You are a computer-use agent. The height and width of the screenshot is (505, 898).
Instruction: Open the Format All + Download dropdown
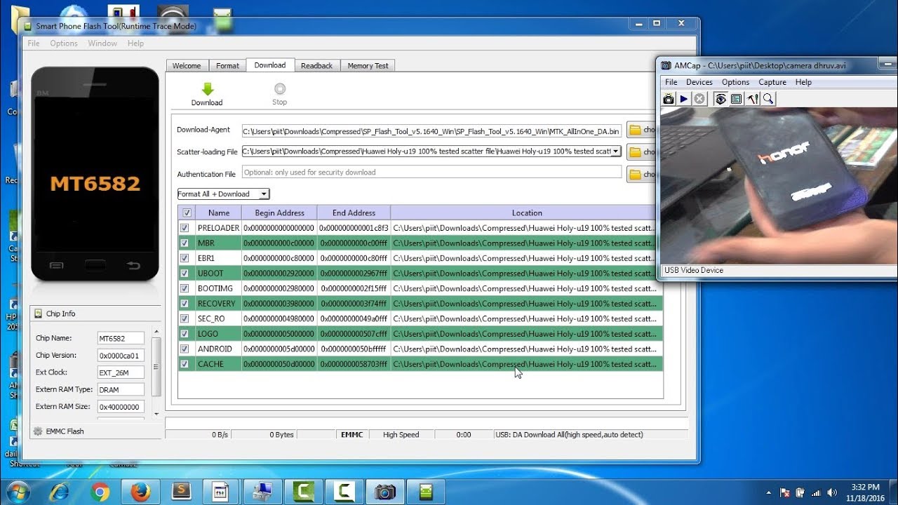(224, 194)
